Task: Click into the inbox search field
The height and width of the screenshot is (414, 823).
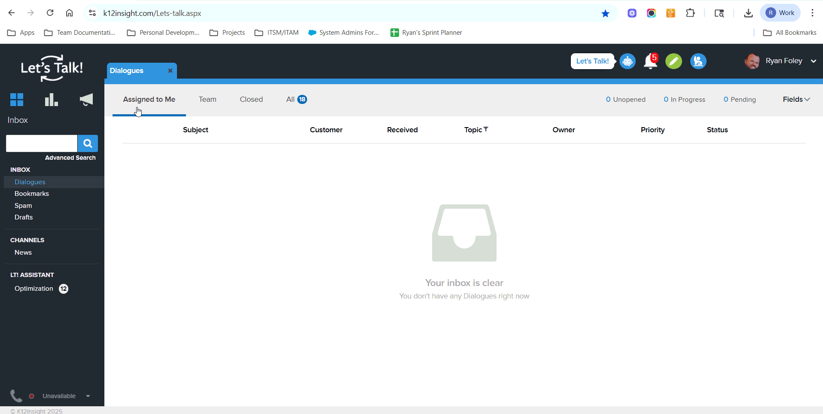Action: [x=42, y=143]
